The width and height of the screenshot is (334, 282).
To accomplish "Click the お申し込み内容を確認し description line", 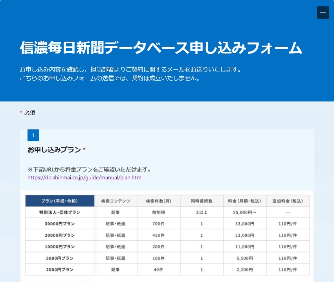I will coord(130,69).
